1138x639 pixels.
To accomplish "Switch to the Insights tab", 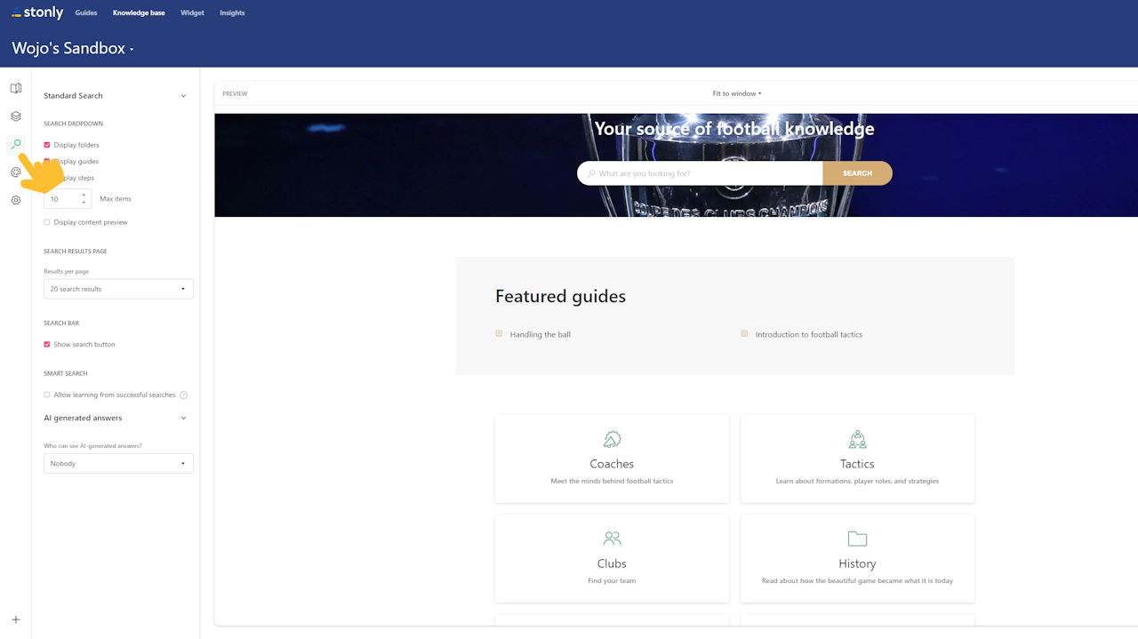I will (x=232, y=13).
